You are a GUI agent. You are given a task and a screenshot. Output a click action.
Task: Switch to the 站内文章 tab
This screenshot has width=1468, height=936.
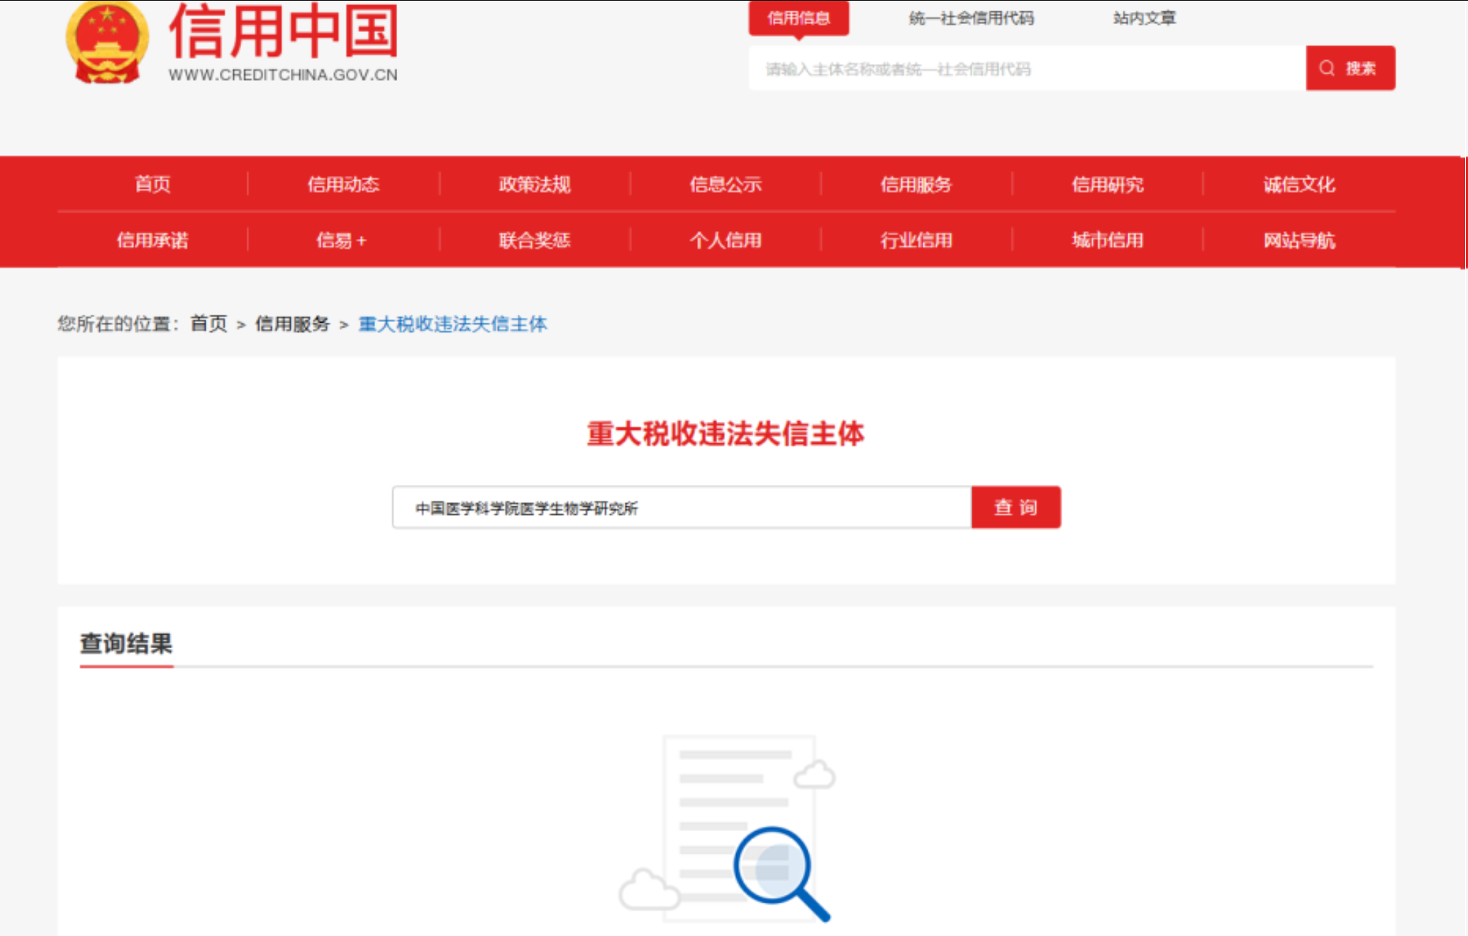click(x=1145, y=18)
